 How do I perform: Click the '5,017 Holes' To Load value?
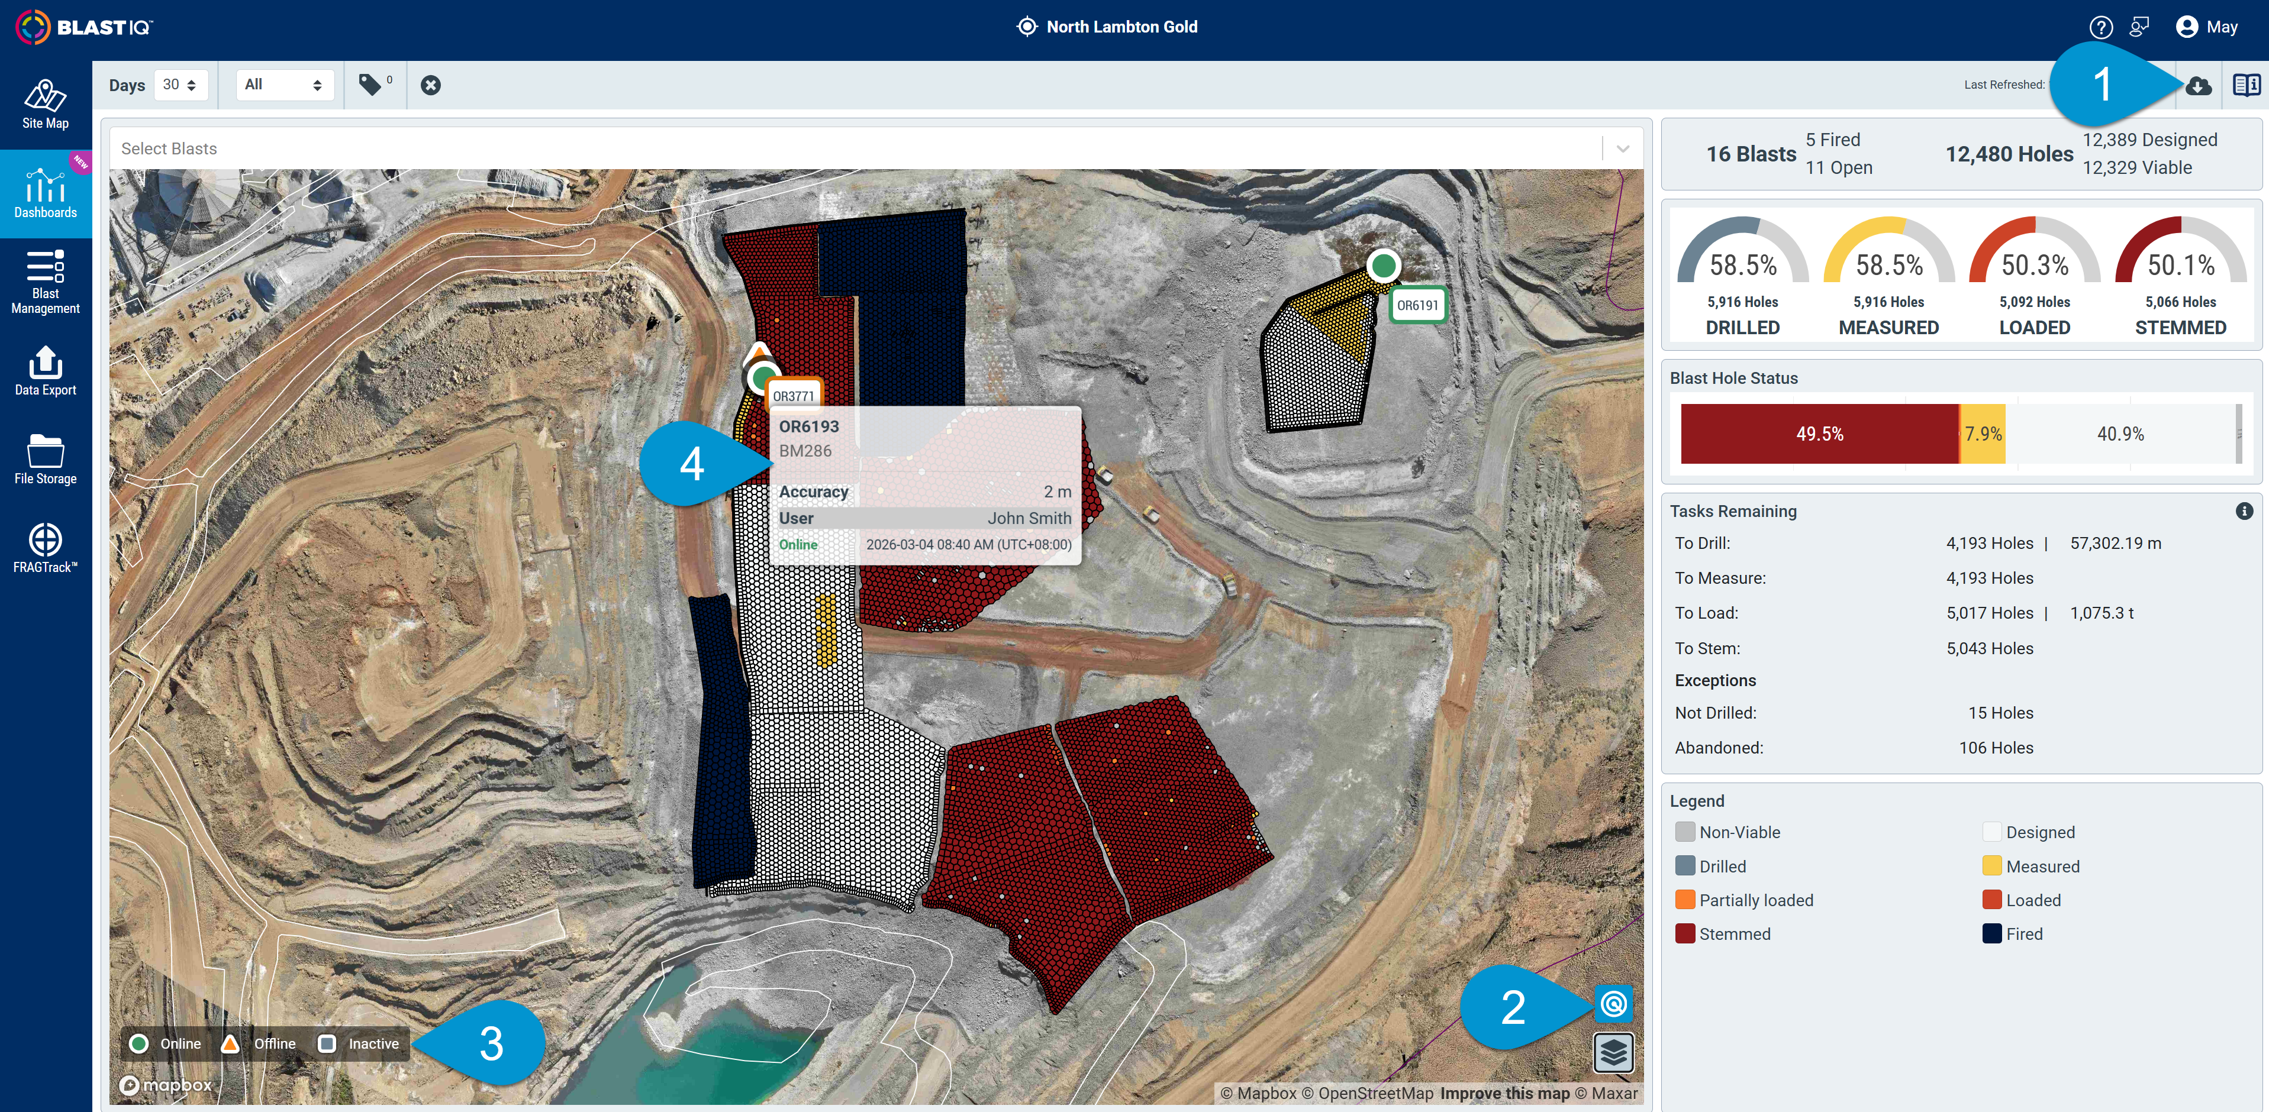click(x=1990, y=613)
